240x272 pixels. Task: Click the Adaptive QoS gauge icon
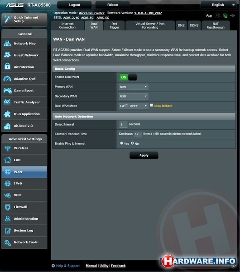pos(7,78)
